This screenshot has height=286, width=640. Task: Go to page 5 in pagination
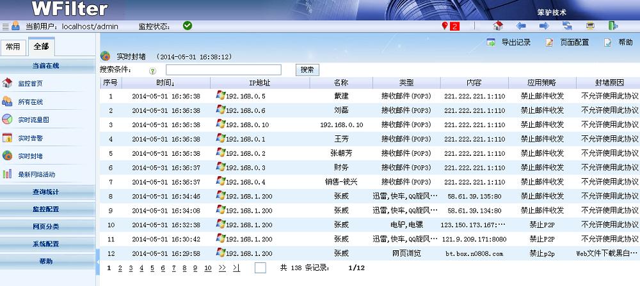[152, 269]
